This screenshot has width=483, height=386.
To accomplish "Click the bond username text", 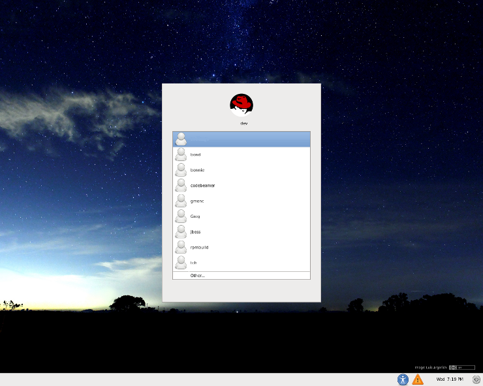I will pos(196,155).
